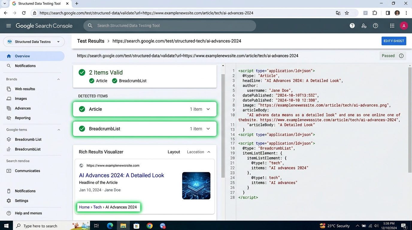Open the AI Advances 2024 headline link
Viewport: 412px width, 230px height.
click(x=122, y=175)
